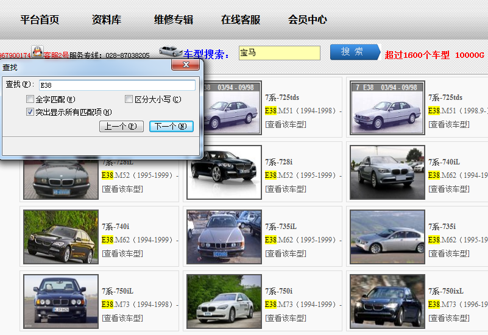The image size is (488, 335).
Task: Click 查看该车型 under 7系-750iL
Action: 122,318
